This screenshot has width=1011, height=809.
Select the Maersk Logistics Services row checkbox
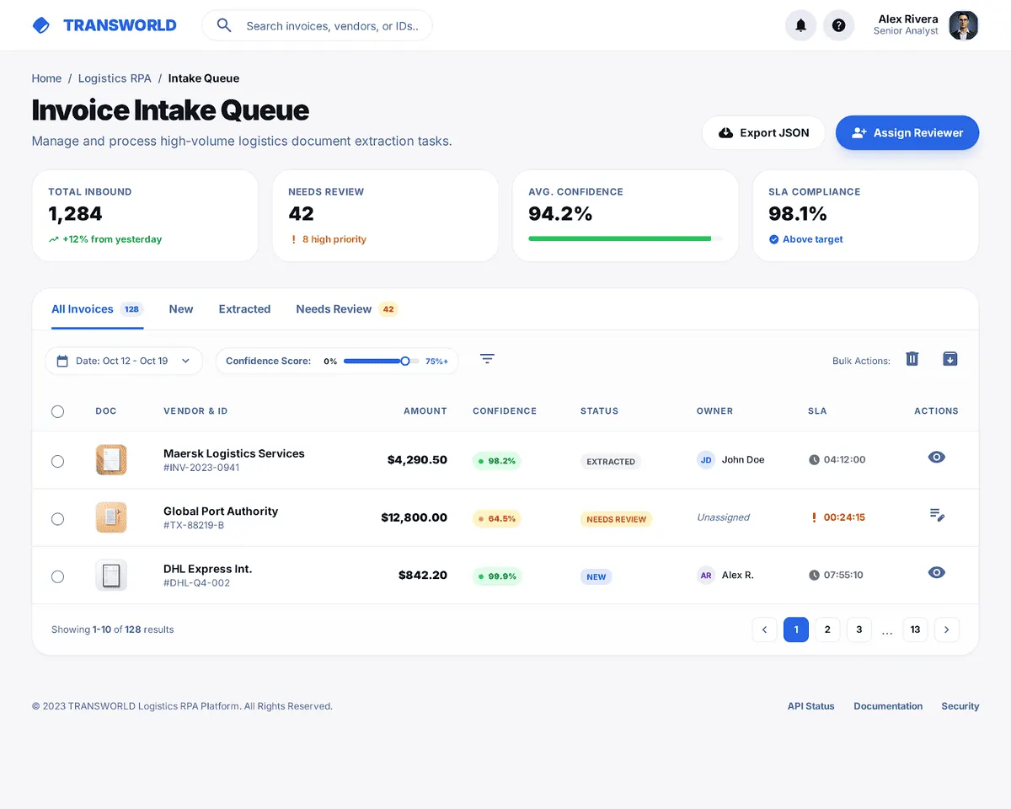pos(57,461)
